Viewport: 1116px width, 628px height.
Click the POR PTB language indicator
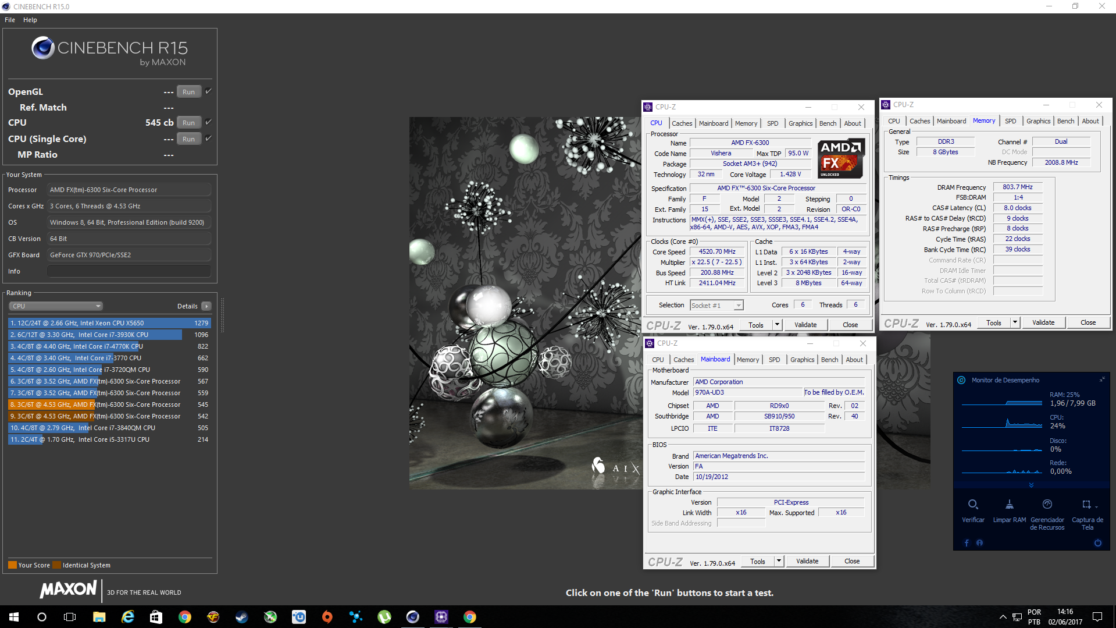click(1034, 617)
